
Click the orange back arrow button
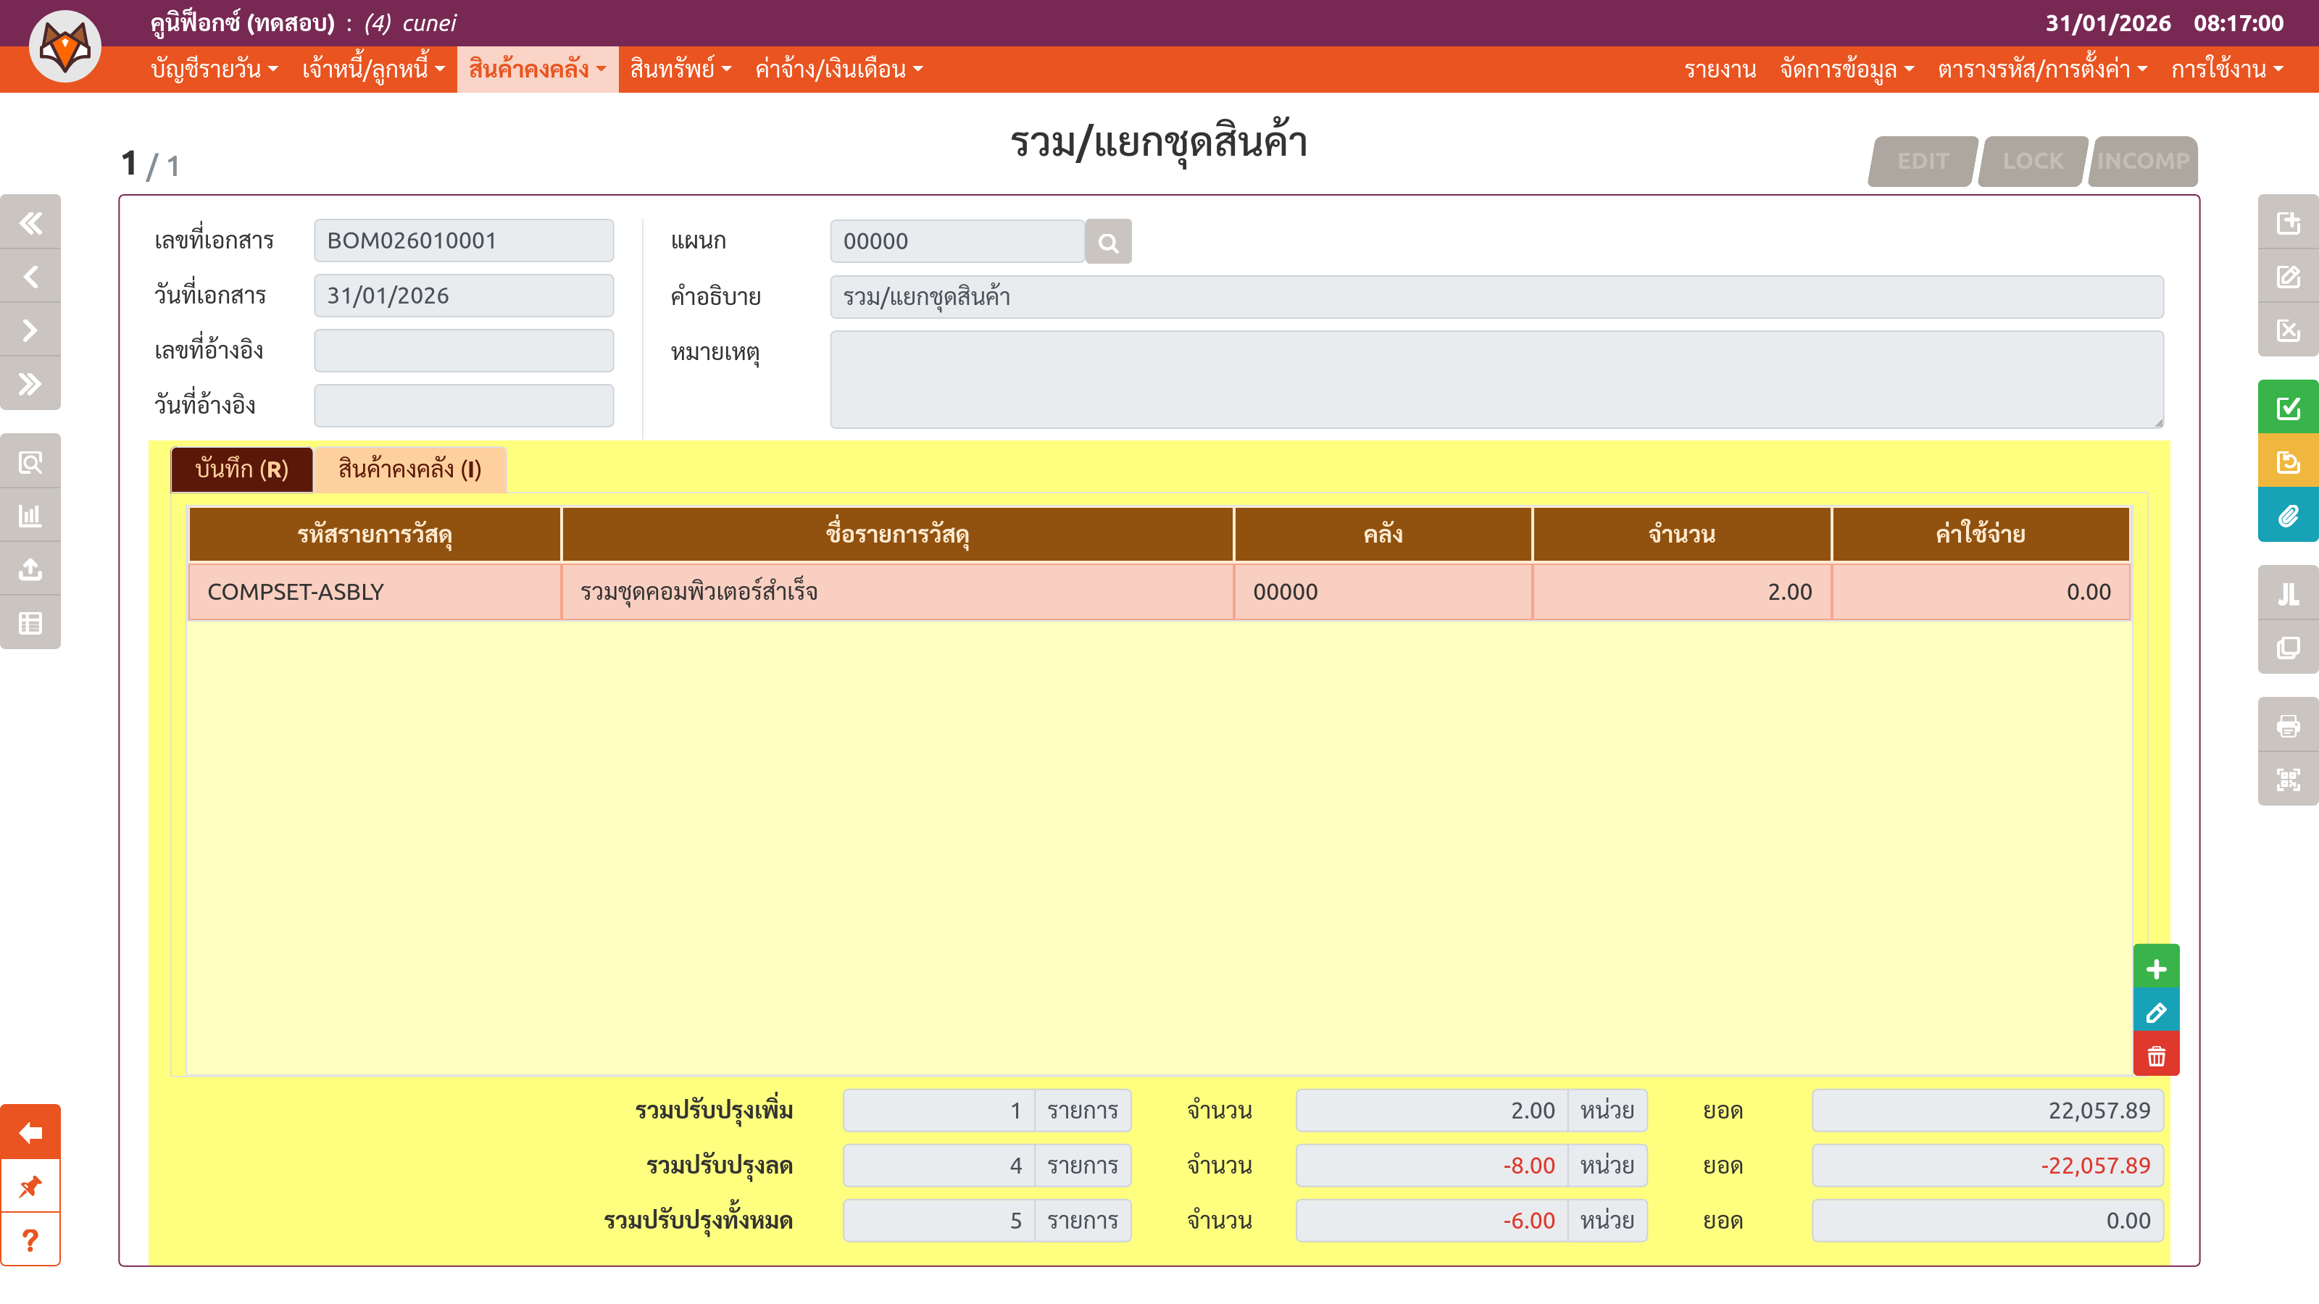coord(30,1132)
